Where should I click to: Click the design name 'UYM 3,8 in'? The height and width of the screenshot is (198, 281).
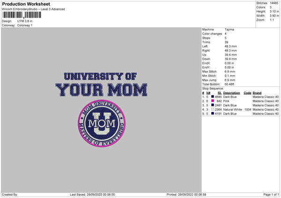[25, 21]
